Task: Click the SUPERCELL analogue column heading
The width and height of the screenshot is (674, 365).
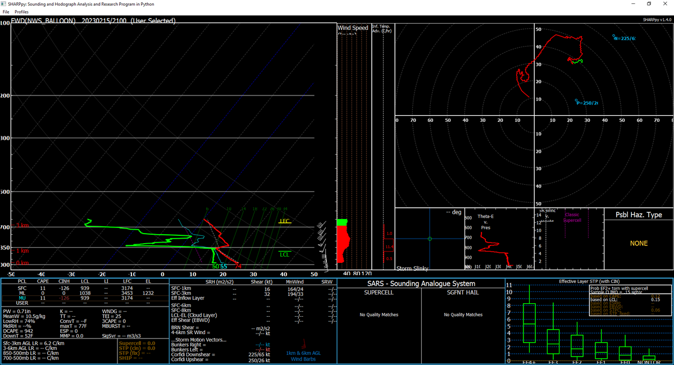Action: coord(379,293)
